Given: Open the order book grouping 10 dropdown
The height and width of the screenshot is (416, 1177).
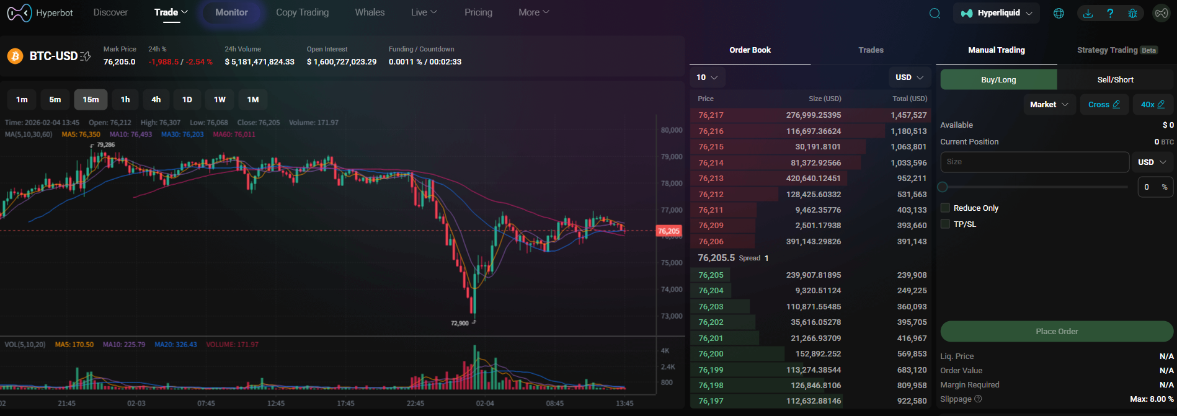Looking at the screenshot, I should (x=707, y=77).
